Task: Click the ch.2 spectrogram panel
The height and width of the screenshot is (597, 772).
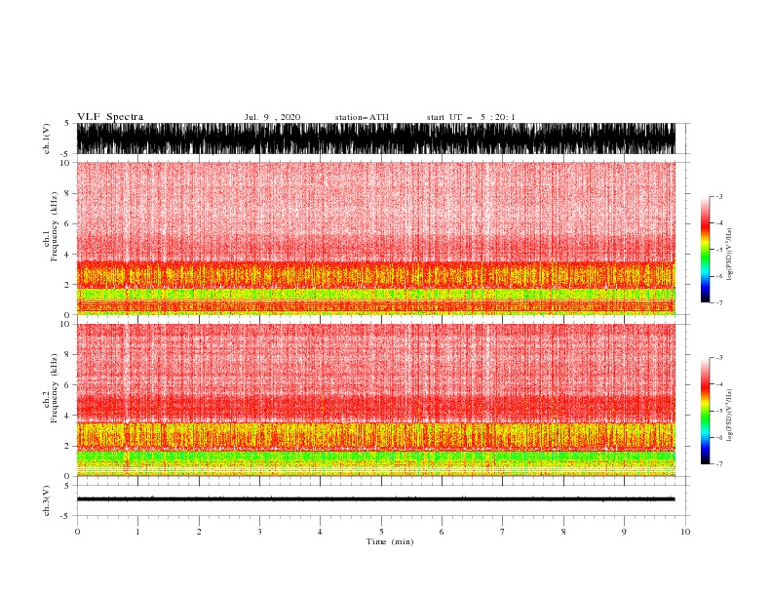Action: tap(376, 400)
